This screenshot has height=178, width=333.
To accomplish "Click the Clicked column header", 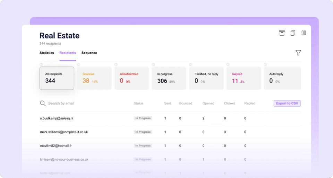I will pyautogui.click(x=229, y=103).
